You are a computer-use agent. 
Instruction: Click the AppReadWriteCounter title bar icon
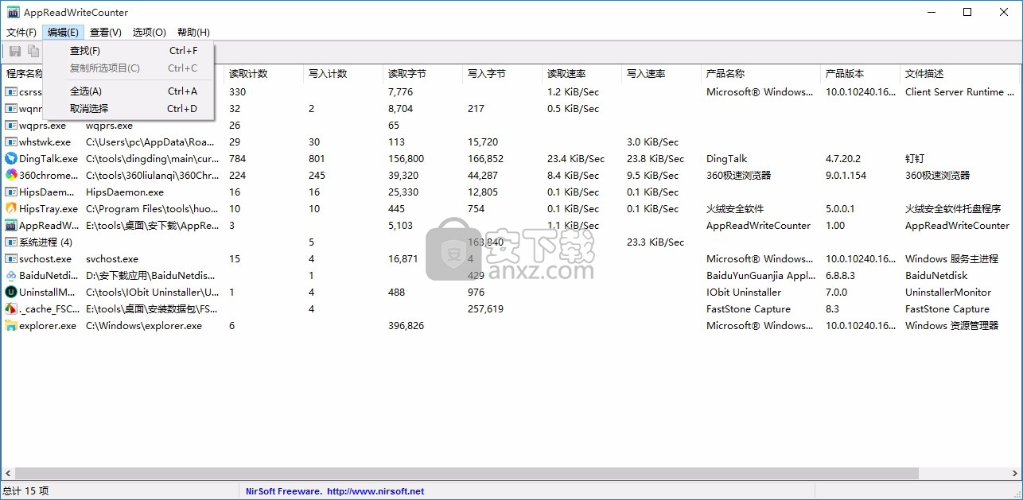click(13, 12)
